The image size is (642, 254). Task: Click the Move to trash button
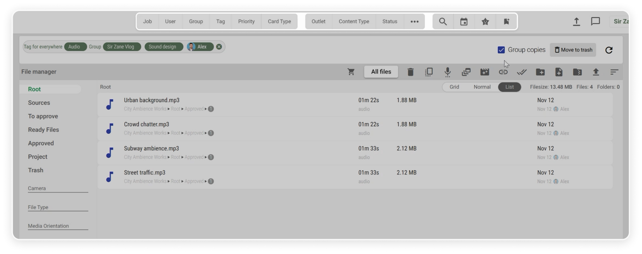pyautogui.click(x=573, y=50)
